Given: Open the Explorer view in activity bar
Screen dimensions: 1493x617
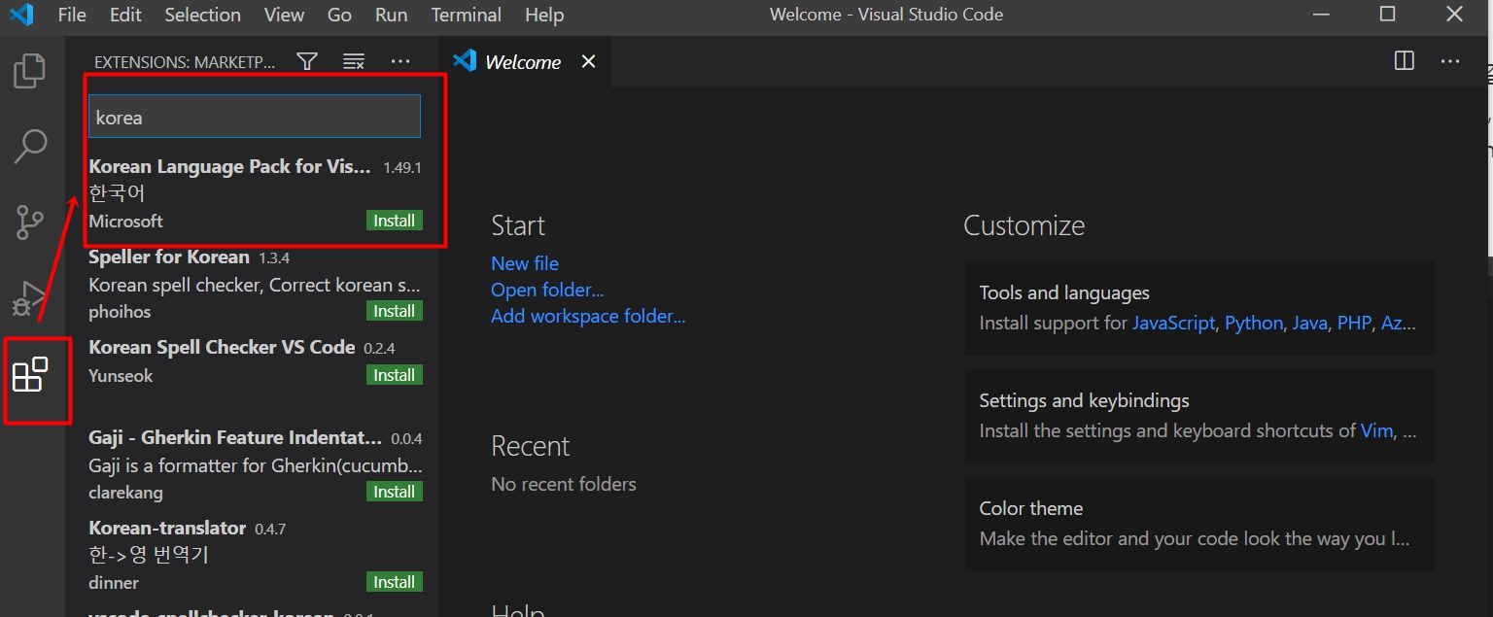Looking at the screenshot, I should [29, 71].
